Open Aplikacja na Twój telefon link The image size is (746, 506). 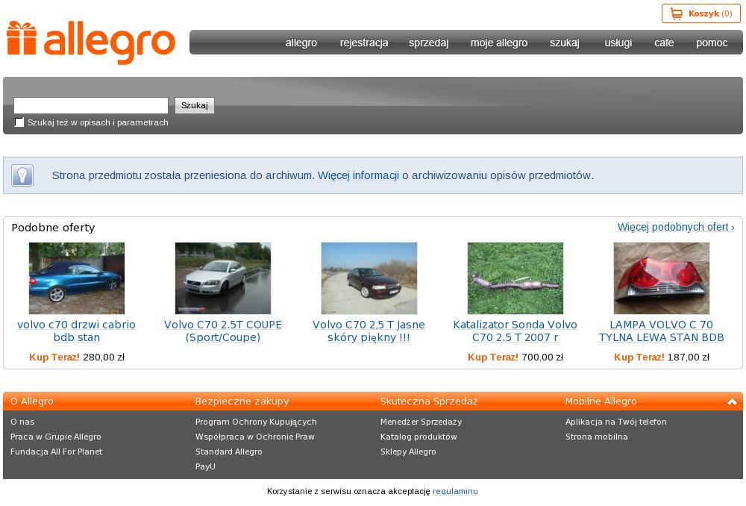pyautogui.click(x=616, y=422)
